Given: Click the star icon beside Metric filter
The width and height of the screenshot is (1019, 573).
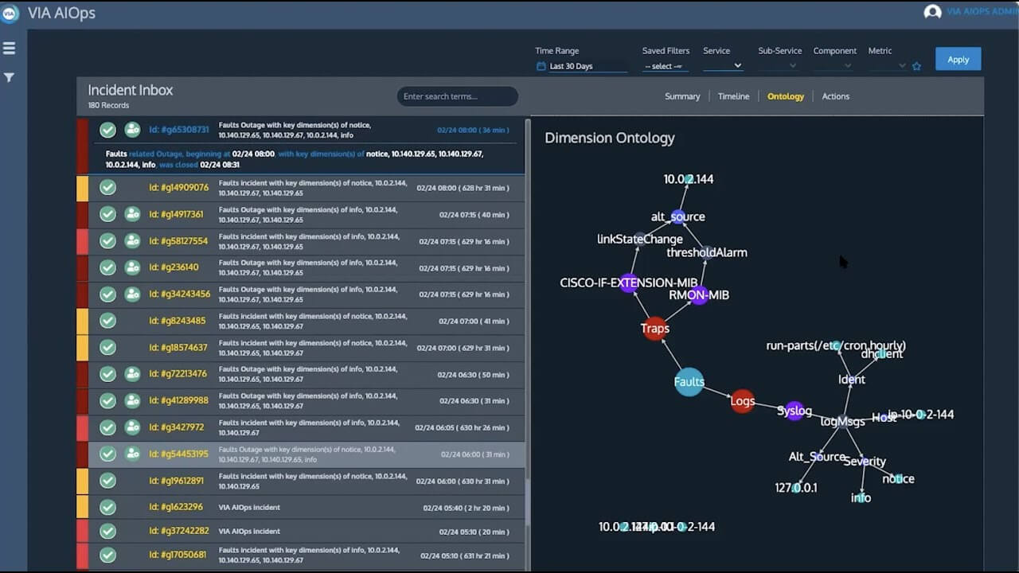Looking at the screenshot, I should 916,67.
